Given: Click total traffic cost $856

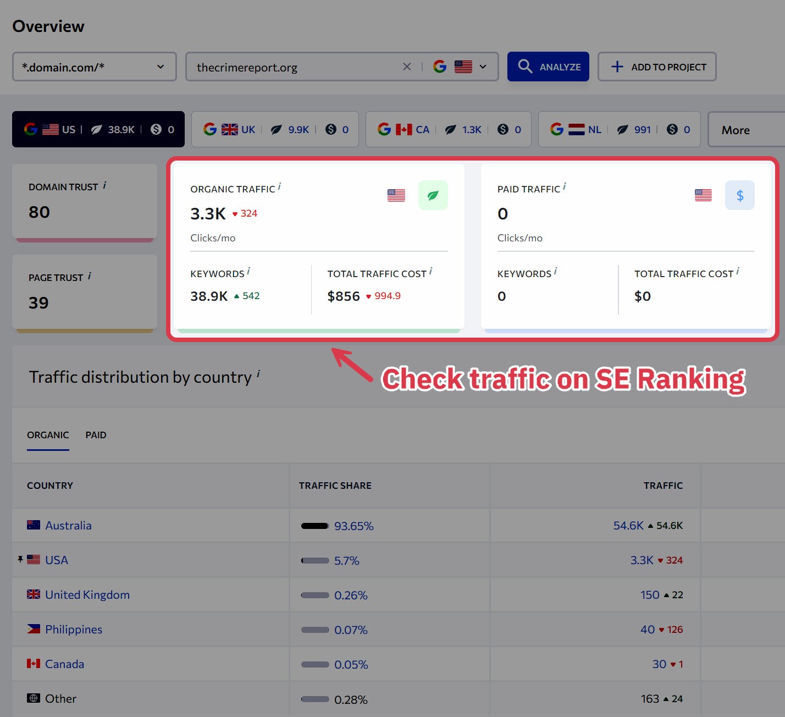Looking at the screenshot, I should click(344, 296).
